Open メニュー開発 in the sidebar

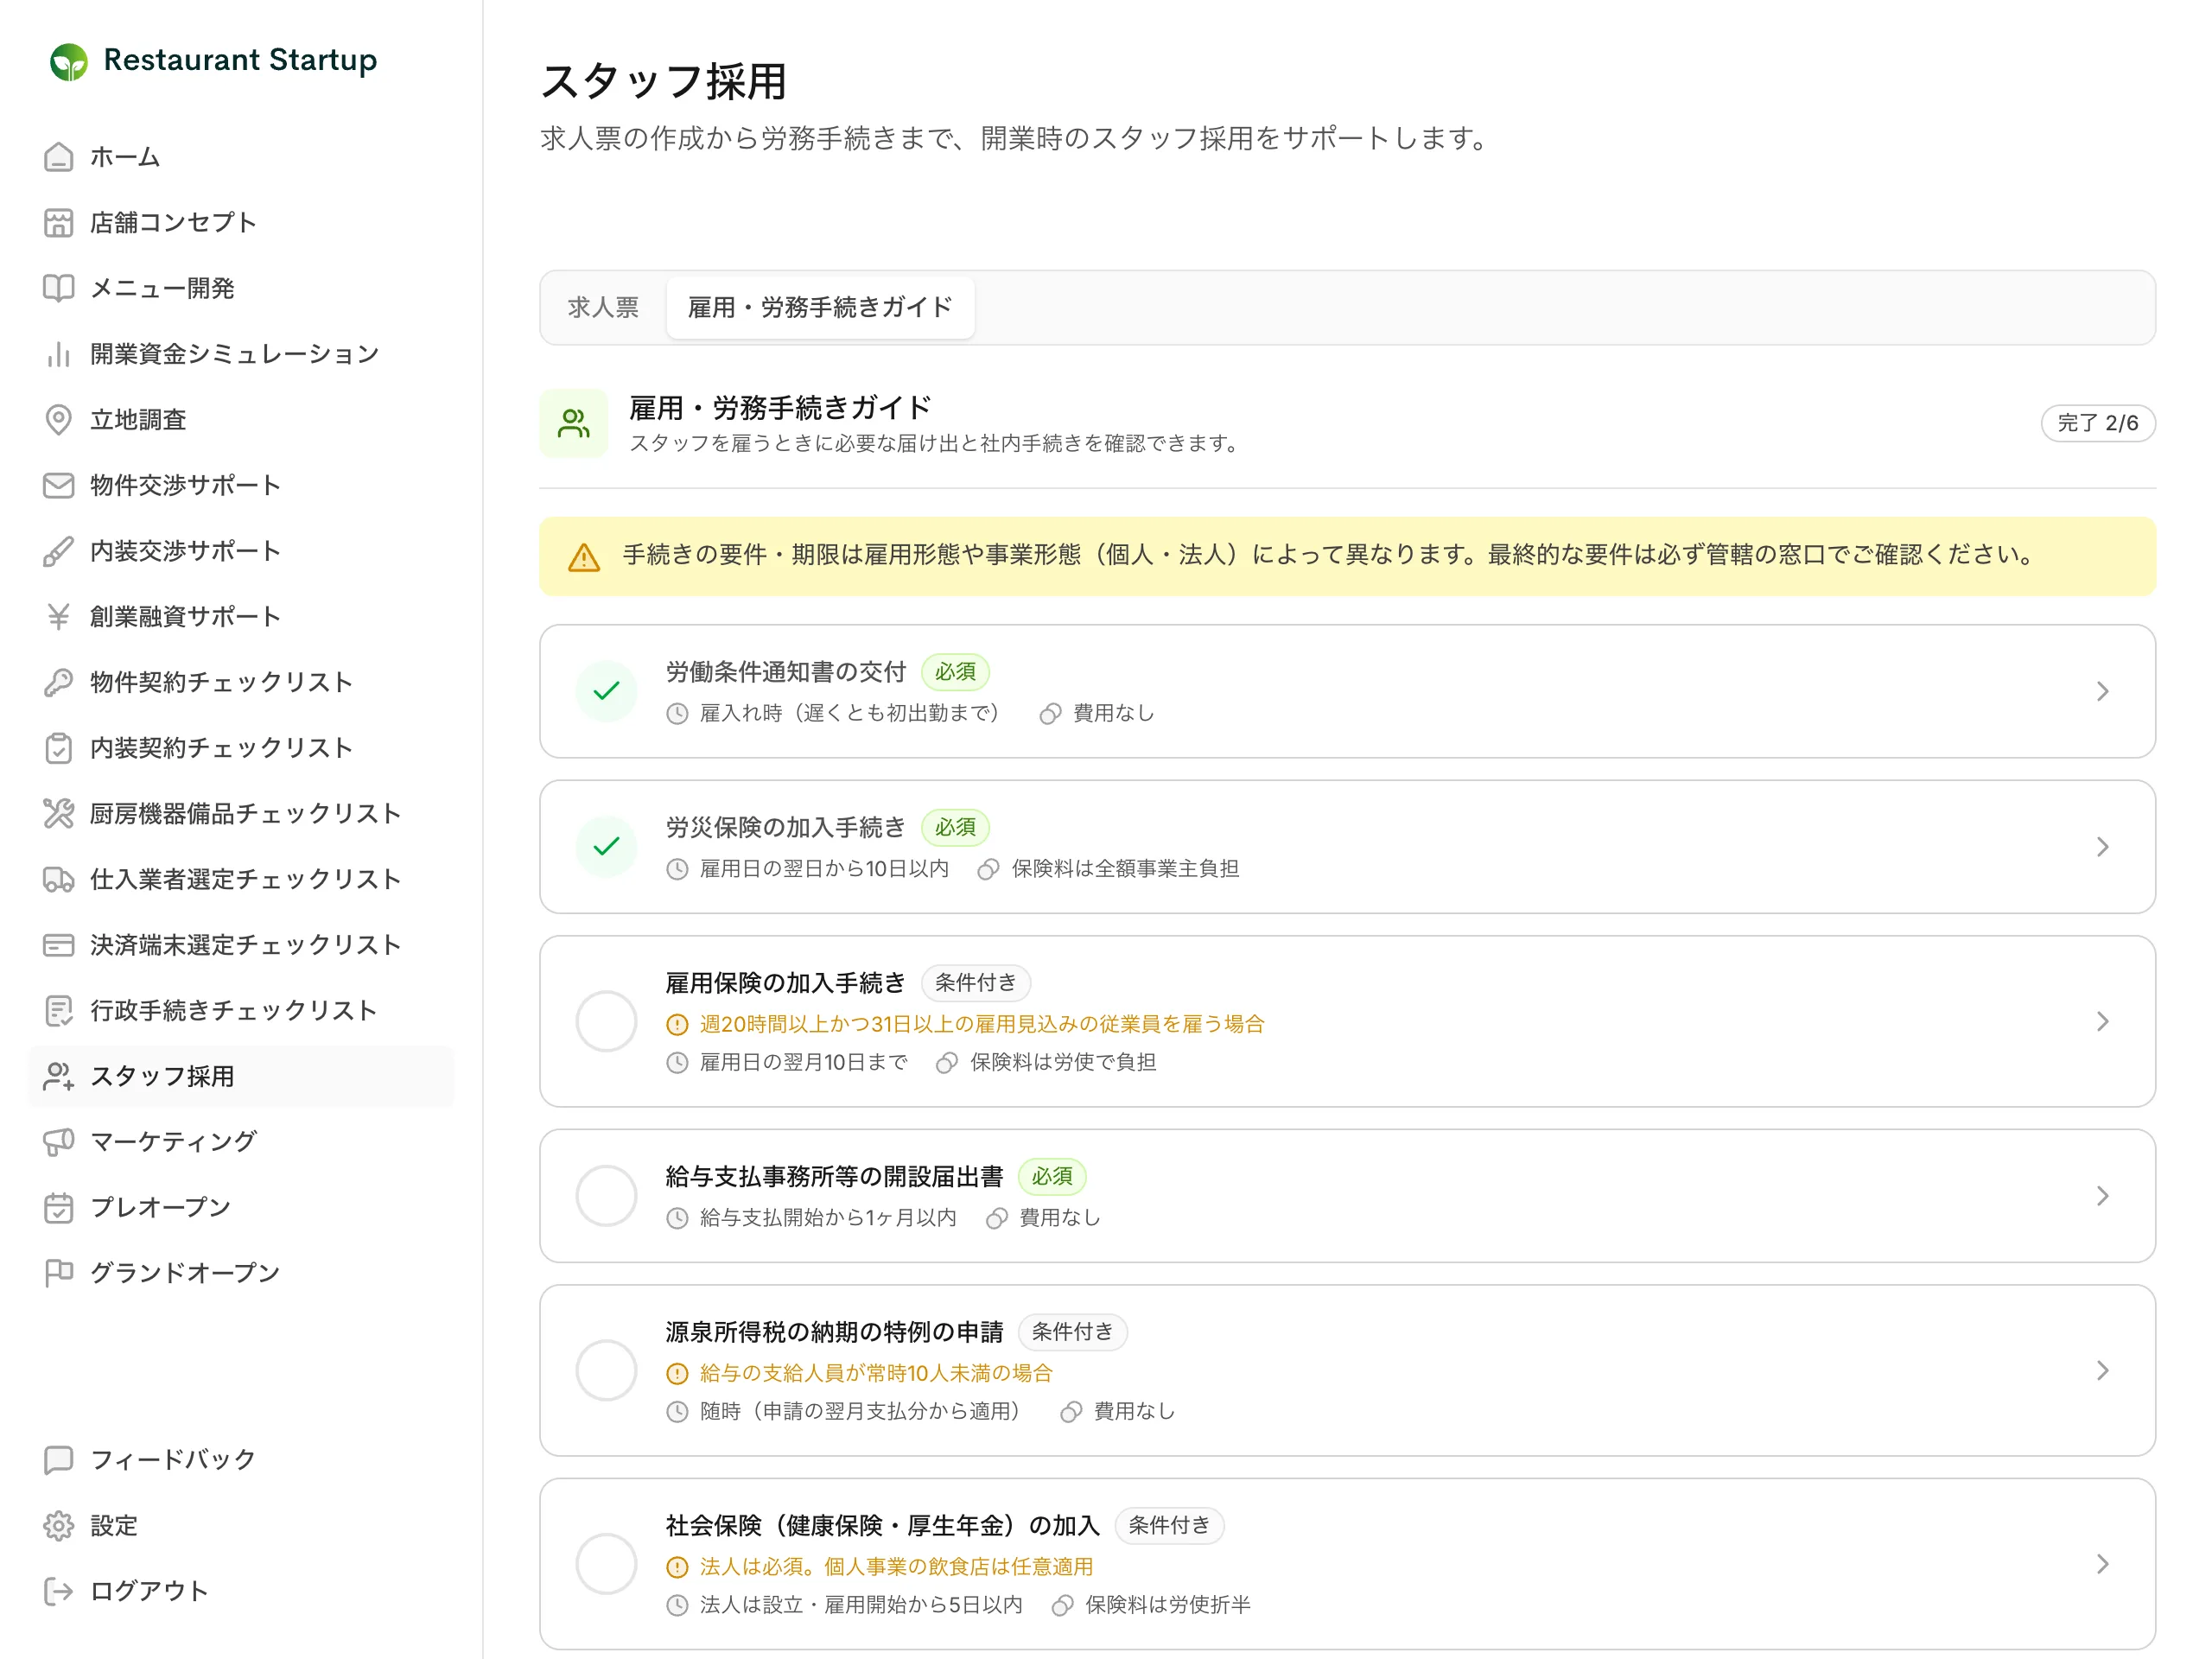241,288
